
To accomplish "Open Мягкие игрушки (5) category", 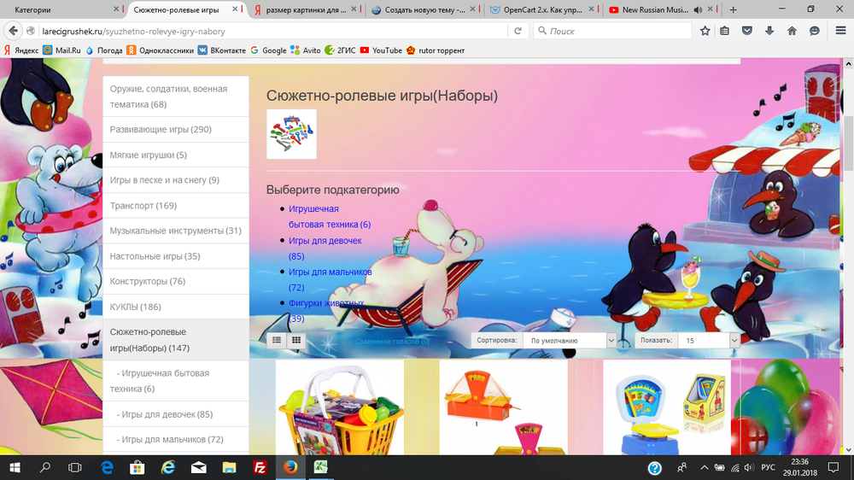I will tap(176, 155).
